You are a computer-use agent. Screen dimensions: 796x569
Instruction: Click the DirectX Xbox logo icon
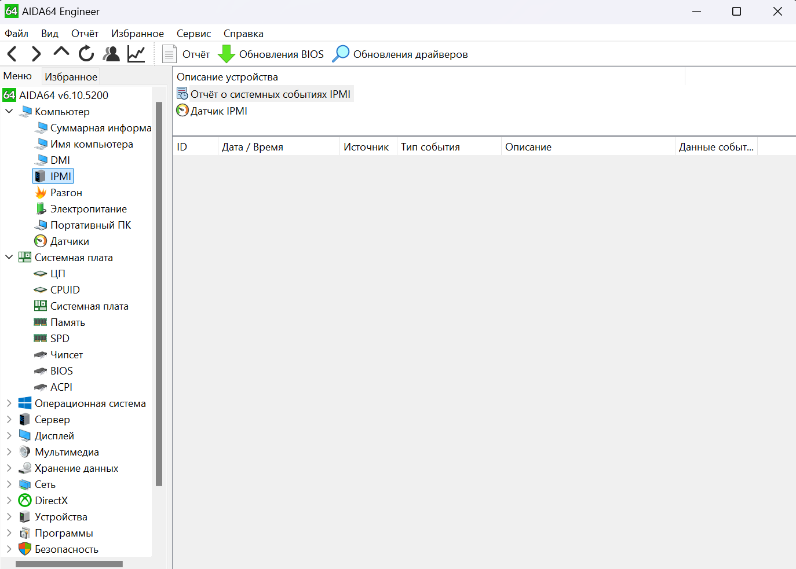click(x=25, y=500)
